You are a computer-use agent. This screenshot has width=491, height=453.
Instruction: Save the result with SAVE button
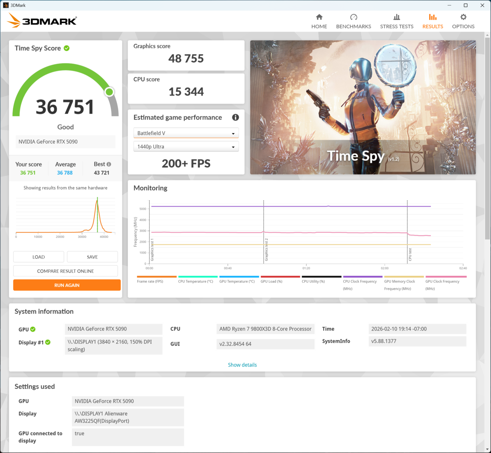pos(92,257)
